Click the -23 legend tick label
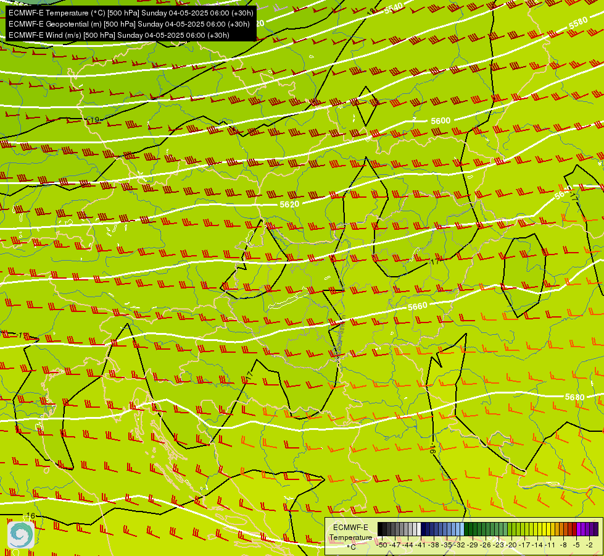Screen dimensions: 604x556 [x=499, y=545]
